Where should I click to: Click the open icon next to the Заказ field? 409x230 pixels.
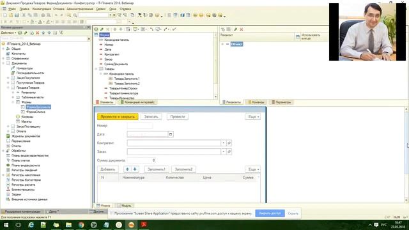[x=229, y=151]
